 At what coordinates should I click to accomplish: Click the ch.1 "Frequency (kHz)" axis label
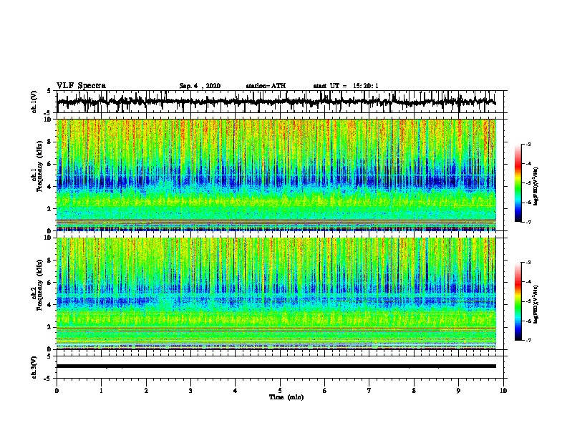tap(39, 167)
